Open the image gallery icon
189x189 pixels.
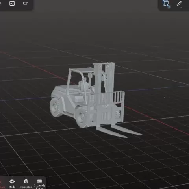[x=12, y=3]
